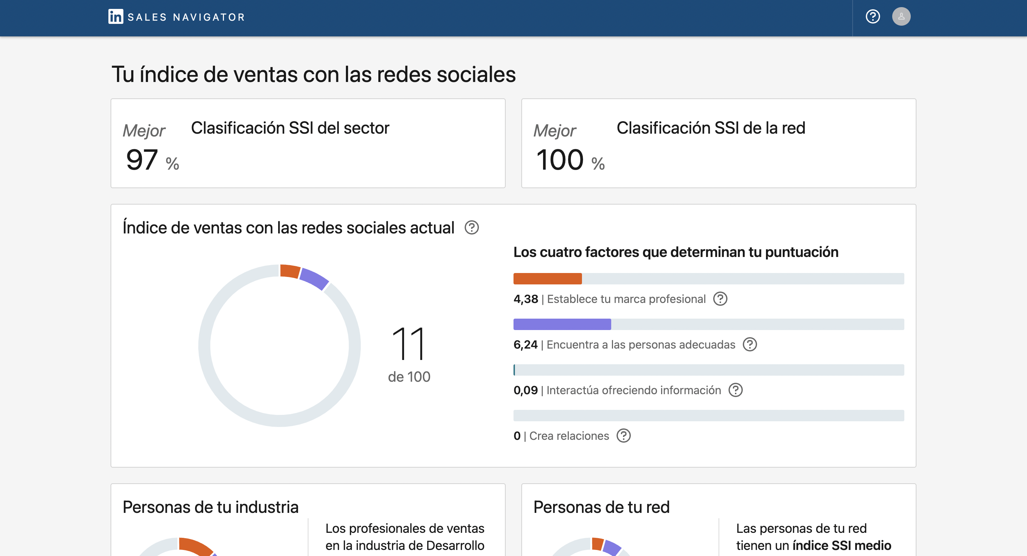This screenshot has height=556, width=1027.
Task: Click the Clasificación SSI del sector heading
Action: coord(290,128)
